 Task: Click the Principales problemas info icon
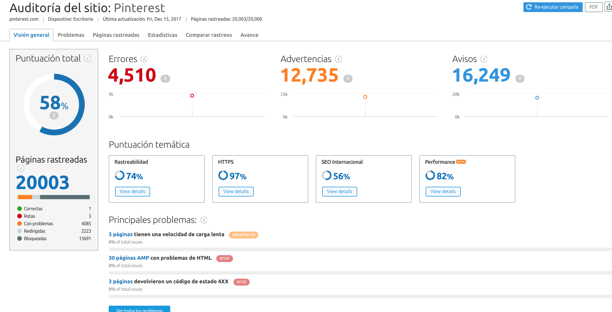click(204, 220)
